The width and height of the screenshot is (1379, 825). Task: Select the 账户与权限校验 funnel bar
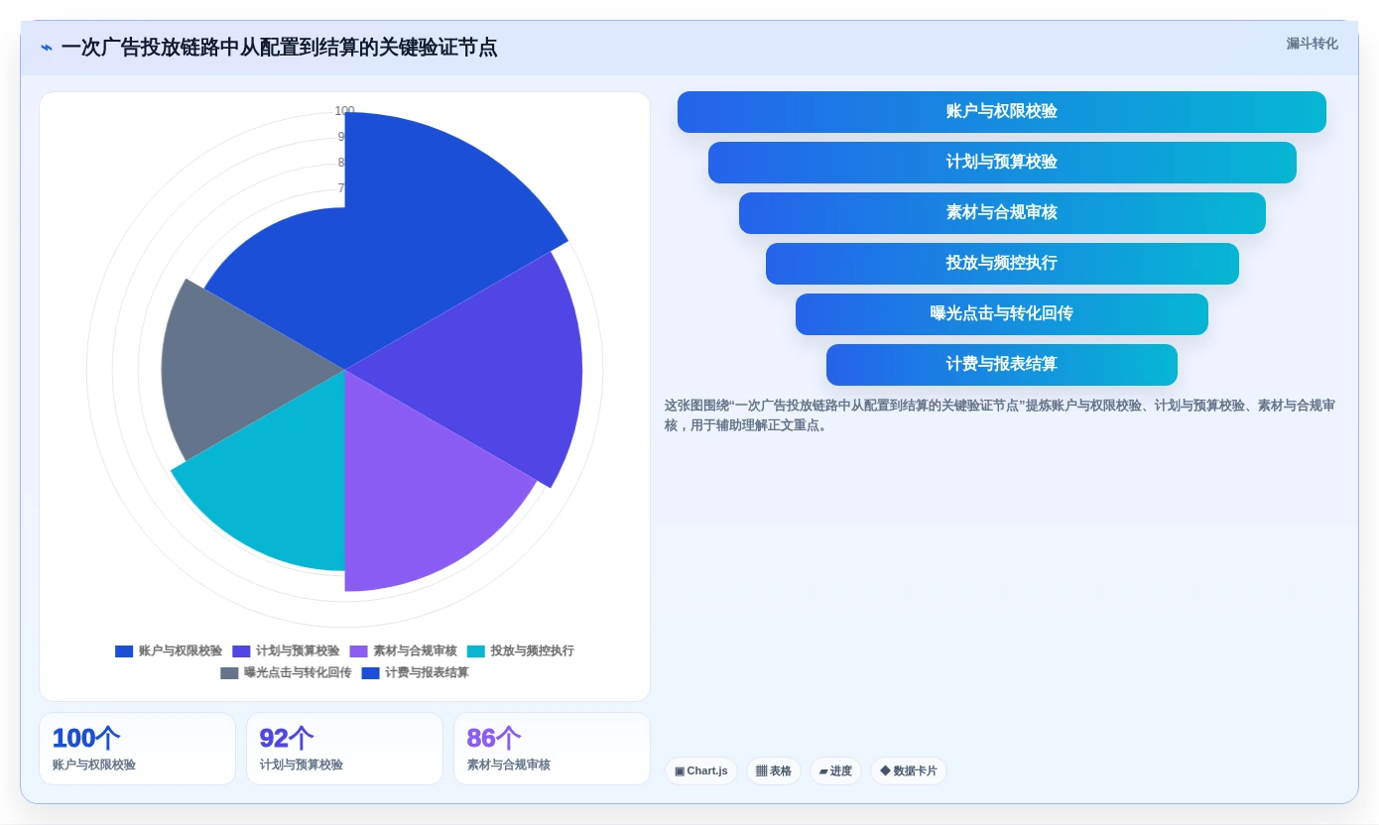[x=1001, y=112]
